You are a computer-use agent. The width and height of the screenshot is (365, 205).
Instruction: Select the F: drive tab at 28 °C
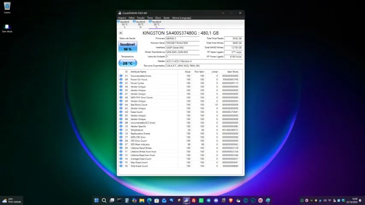(156, 24)
